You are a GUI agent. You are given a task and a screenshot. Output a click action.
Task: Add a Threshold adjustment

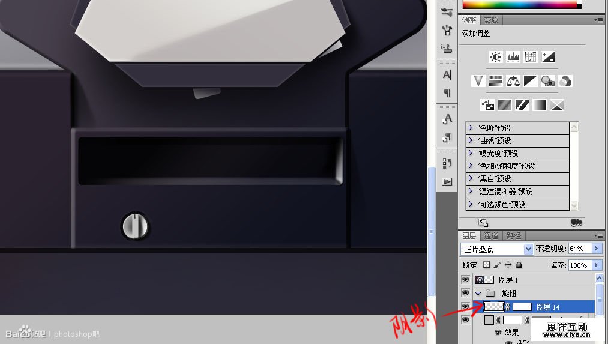pyautogui.click(x=522, y=105)
